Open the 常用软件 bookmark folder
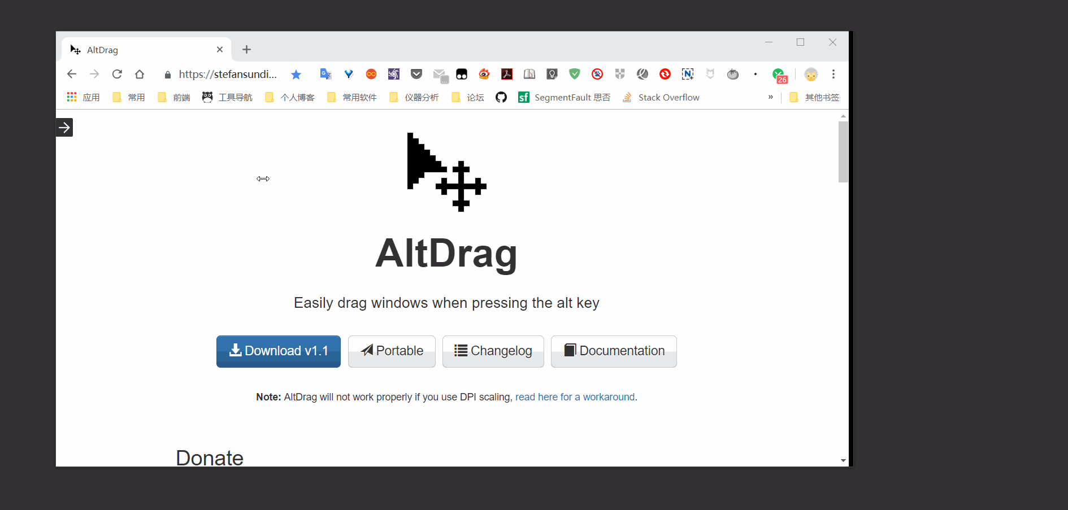 (352, 97)
